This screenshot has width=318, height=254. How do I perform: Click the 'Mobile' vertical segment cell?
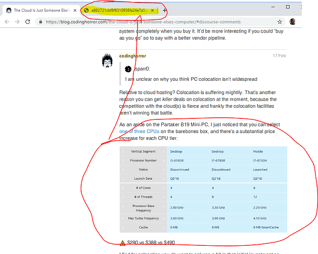(258, 151)
